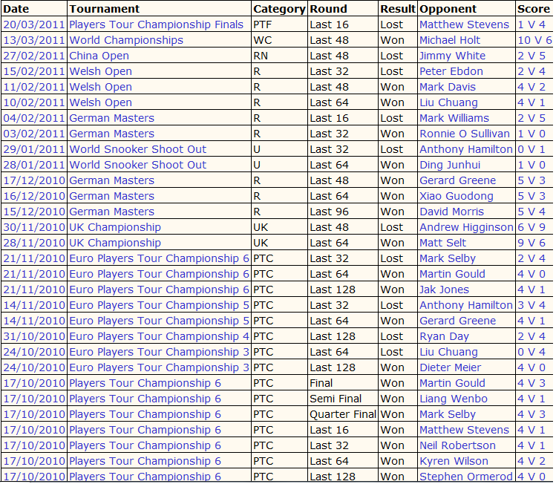This screenshot has height=484, width=556.
Task: Select the Opponent column header
Action: (x=448, y=9)
